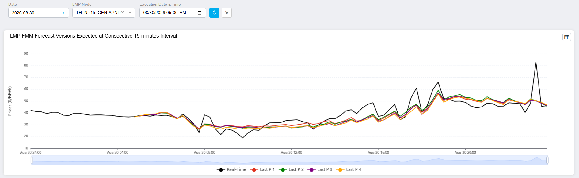The width and height of the screenshot is (579, 178).
Task: Click the Execution Date & Time input
Action: (x=173, y=13)
